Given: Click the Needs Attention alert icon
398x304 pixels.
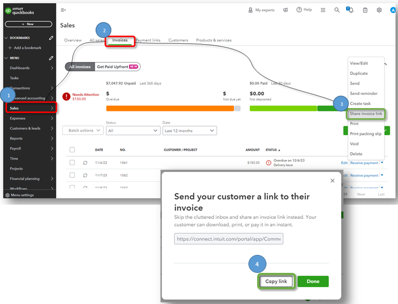Looking at the screenshot, I should [x=67, y=97].
